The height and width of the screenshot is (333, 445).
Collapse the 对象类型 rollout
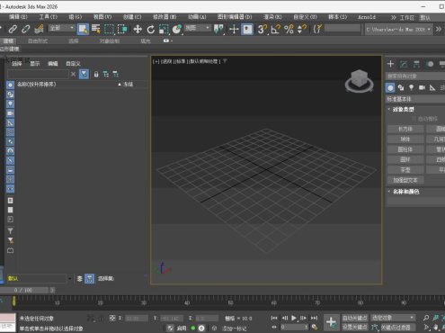403,110
